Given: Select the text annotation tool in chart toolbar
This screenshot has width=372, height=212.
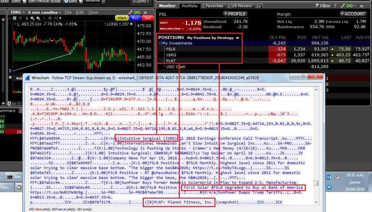Looking at the screenshot, I should [15, 18].
